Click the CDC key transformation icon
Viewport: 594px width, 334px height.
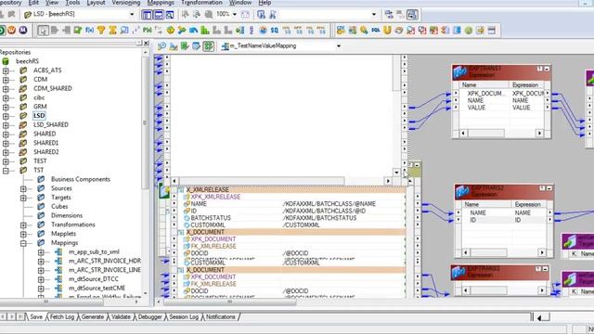point(341,31)
